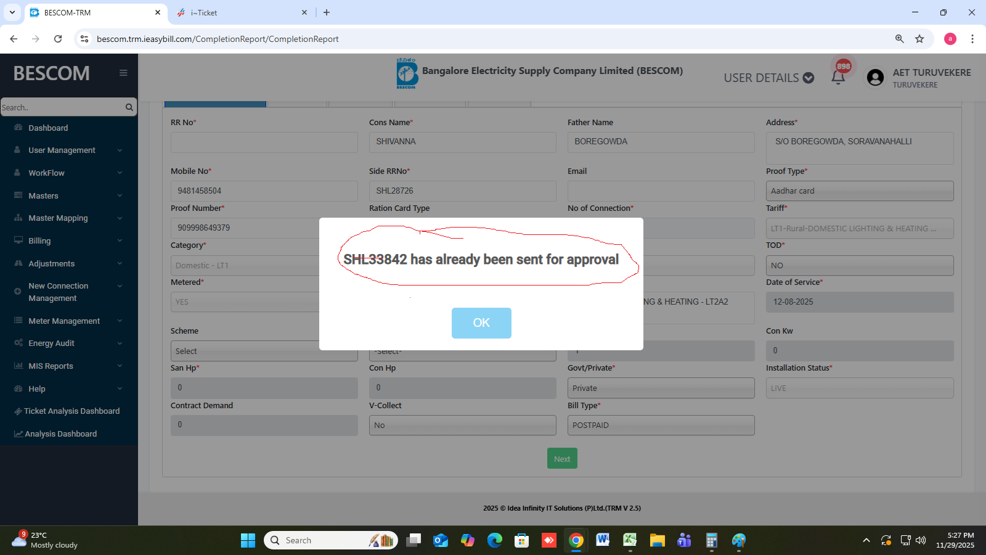Click the Side RRNo field SHL28726
This screenshot has height=555, width=986.
462,191
